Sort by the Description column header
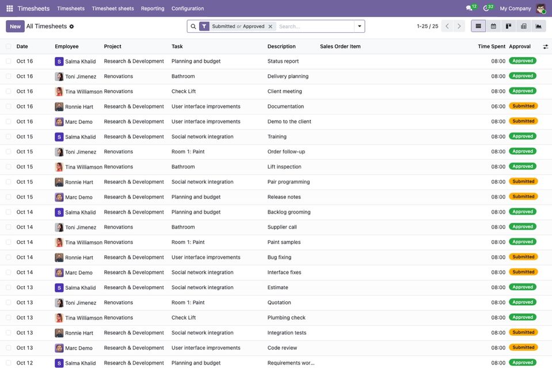This screenshot has height=368, width=552. click(x=281, y=47)
